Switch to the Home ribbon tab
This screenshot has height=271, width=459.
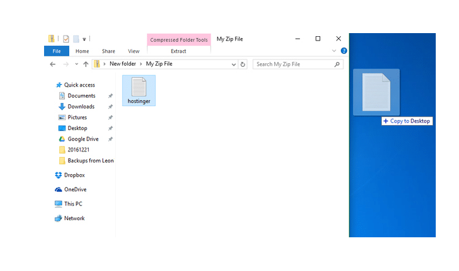click(82, 51)
